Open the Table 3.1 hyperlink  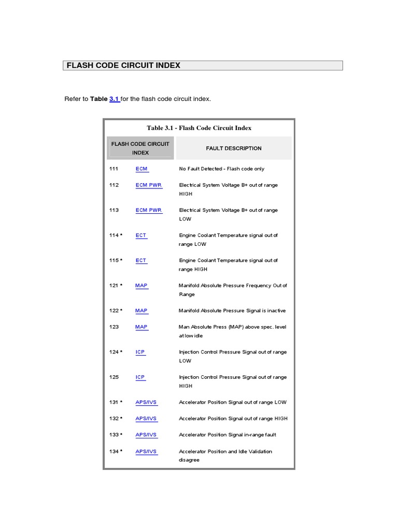[115, 99]
